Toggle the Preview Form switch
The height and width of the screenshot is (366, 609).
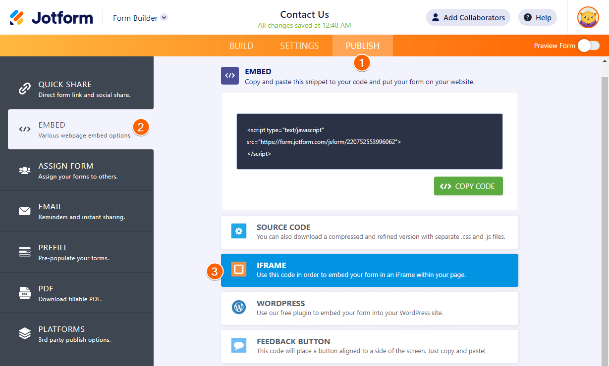[588, 46]
